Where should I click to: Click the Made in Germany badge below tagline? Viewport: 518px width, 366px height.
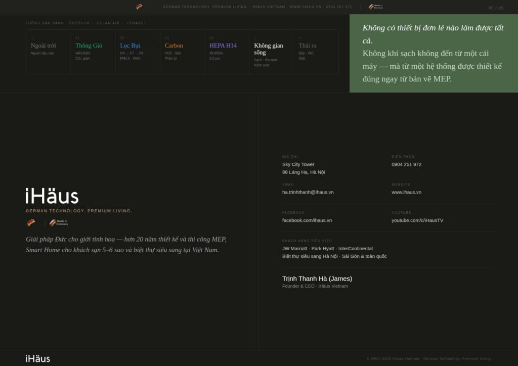point(59,222)
